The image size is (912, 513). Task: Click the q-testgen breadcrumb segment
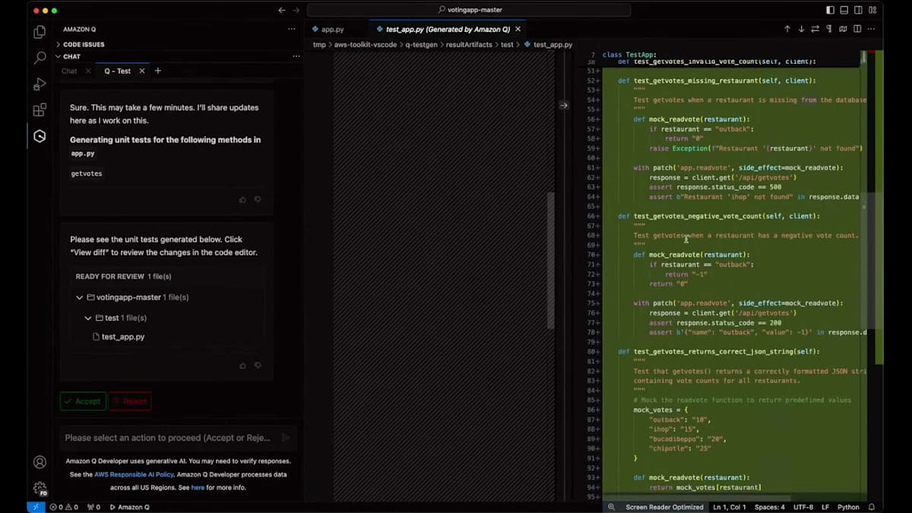point(421,45)
